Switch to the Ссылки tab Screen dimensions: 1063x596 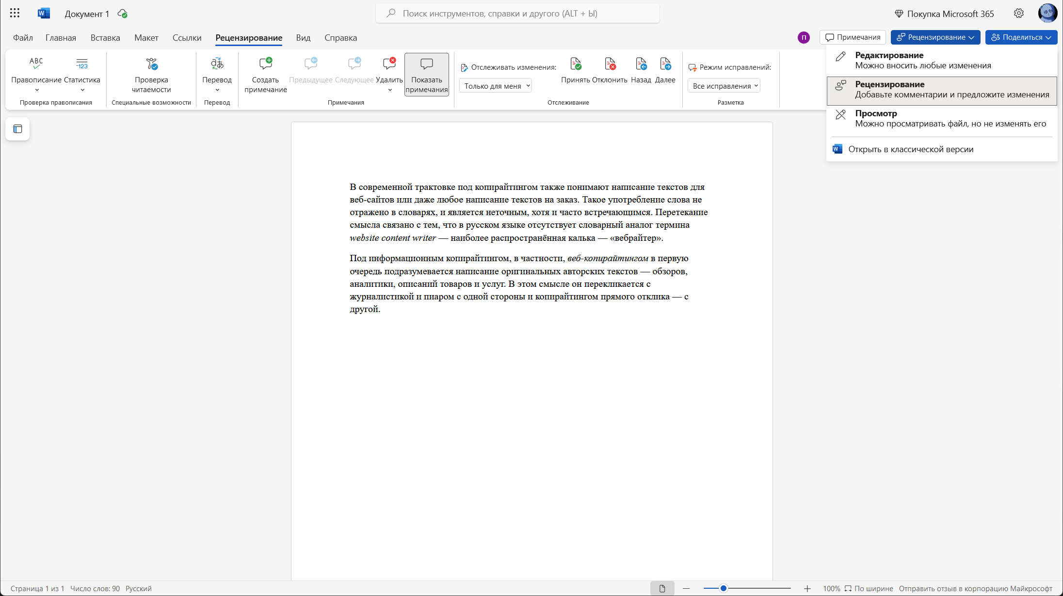(187, 38)
